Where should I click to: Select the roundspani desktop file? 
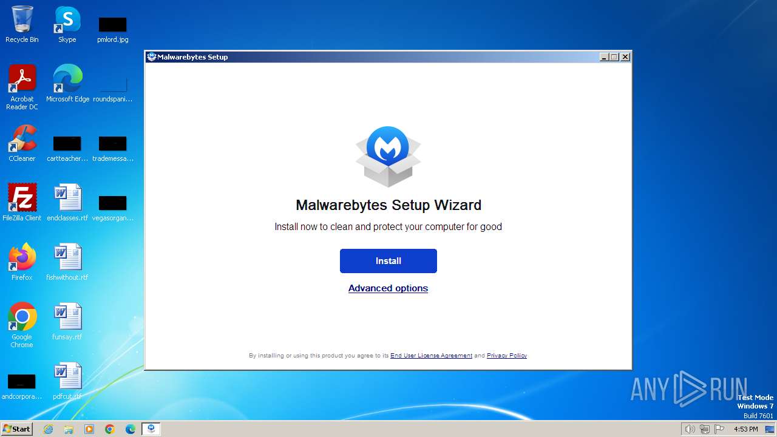point(112,89)
